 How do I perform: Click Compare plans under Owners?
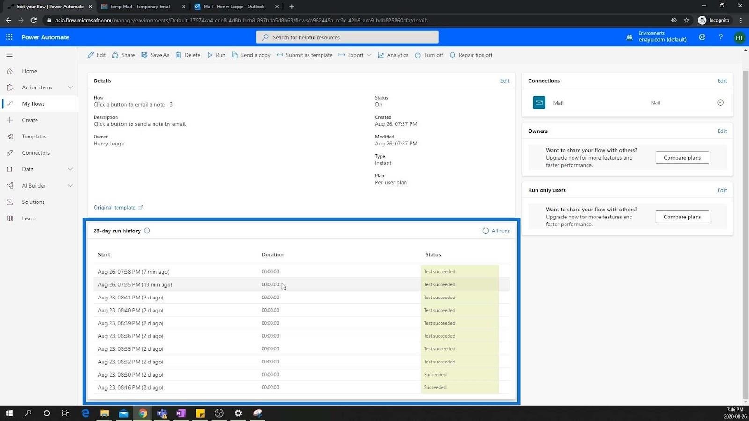(682, 158)
